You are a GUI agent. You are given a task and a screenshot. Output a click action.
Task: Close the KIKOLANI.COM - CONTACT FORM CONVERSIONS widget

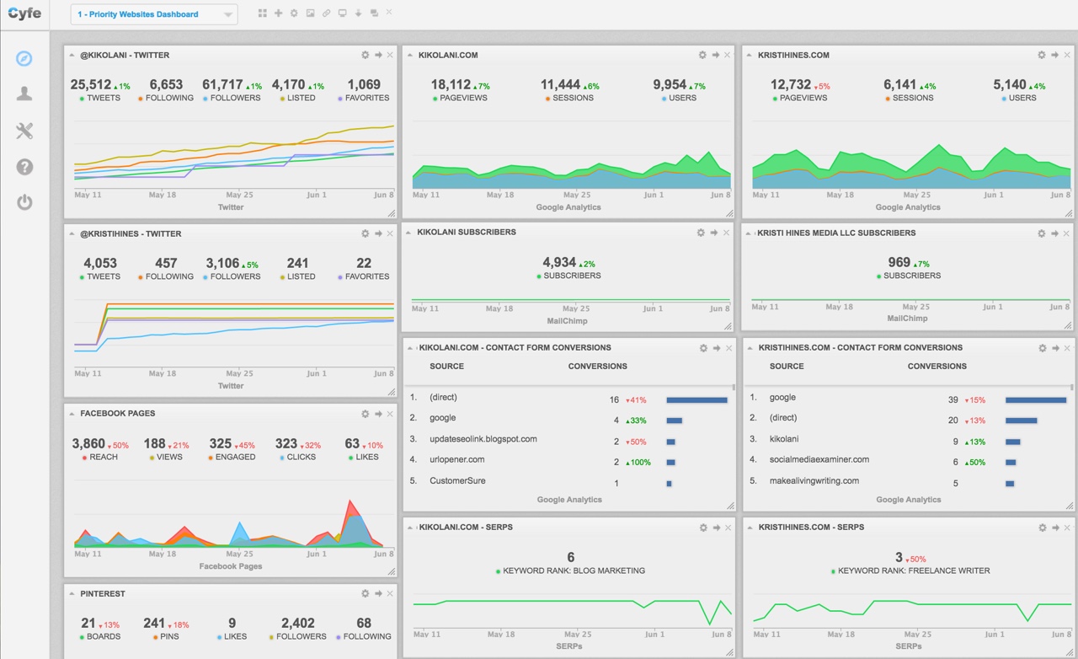tap(729, 348)
